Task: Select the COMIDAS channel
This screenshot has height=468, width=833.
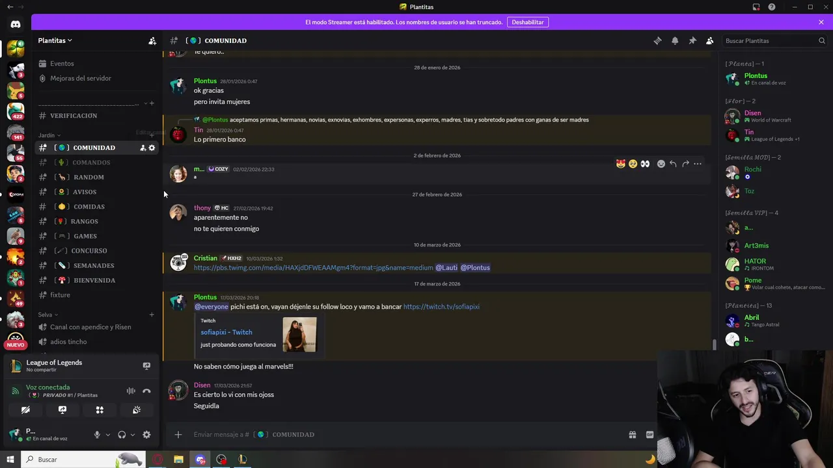Action: coord(89,207)
